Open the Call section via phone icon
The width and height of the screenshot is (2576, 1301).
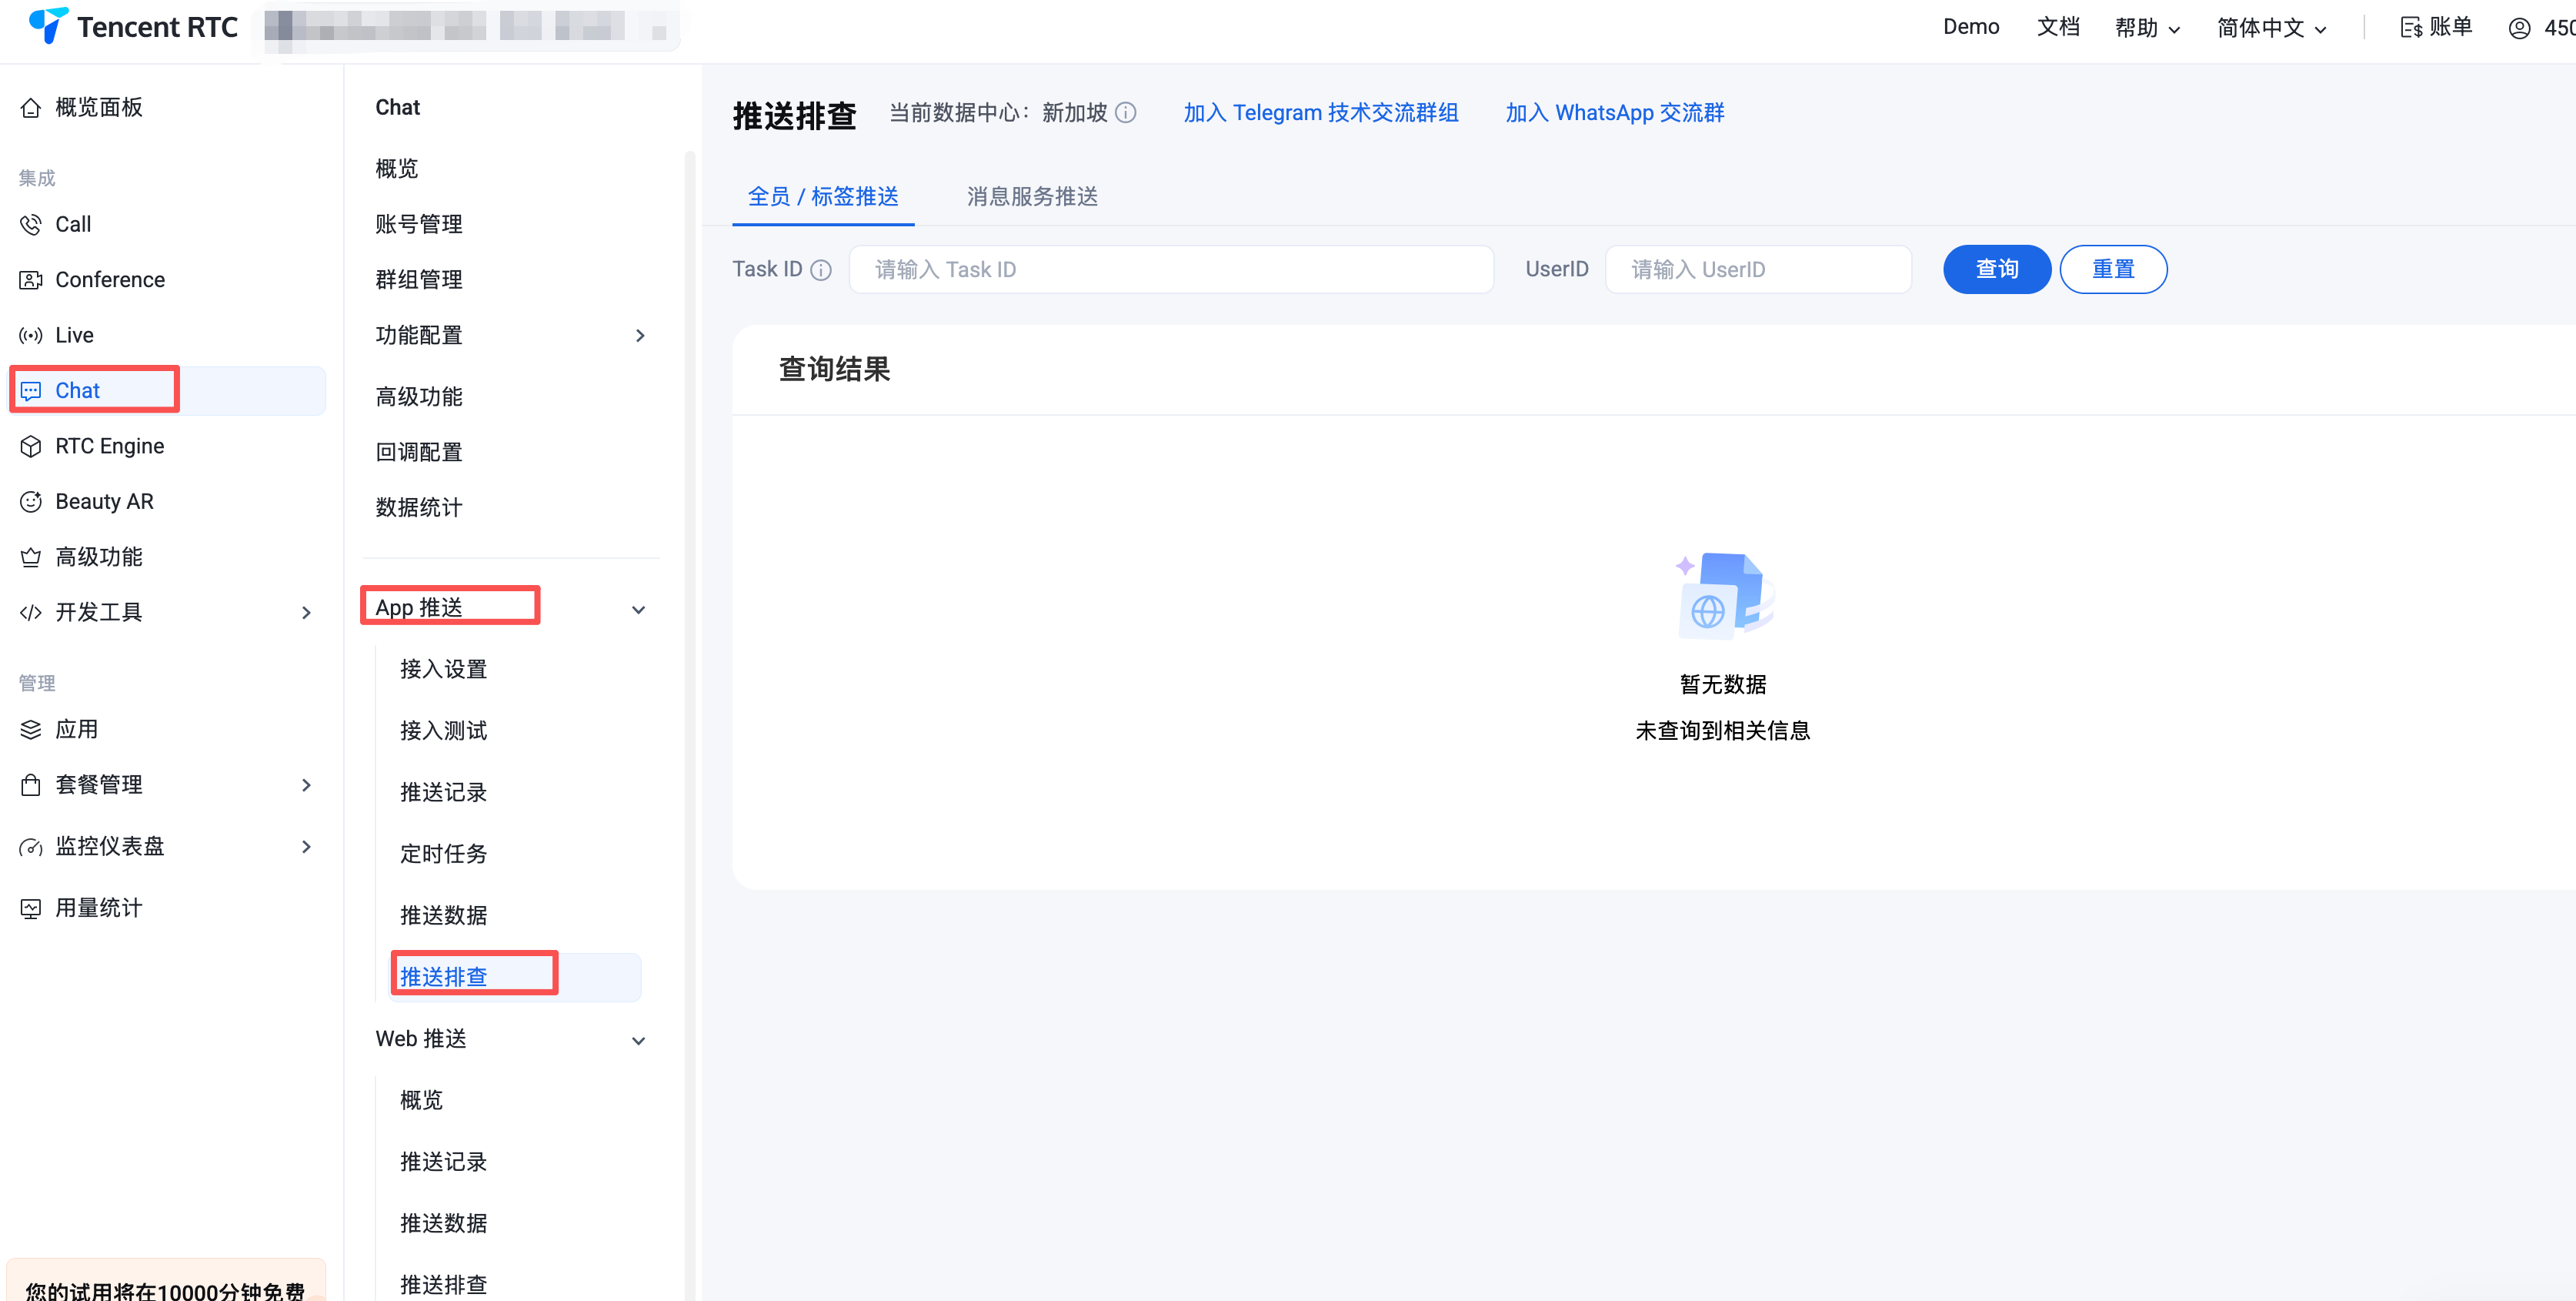(31, 224)
